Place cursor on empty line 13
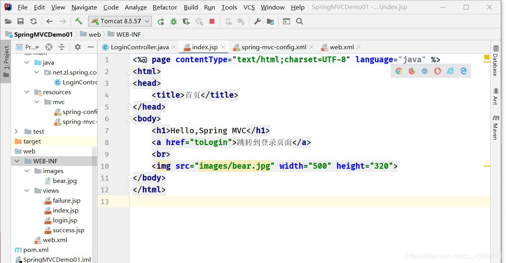 tap(309, 201)
